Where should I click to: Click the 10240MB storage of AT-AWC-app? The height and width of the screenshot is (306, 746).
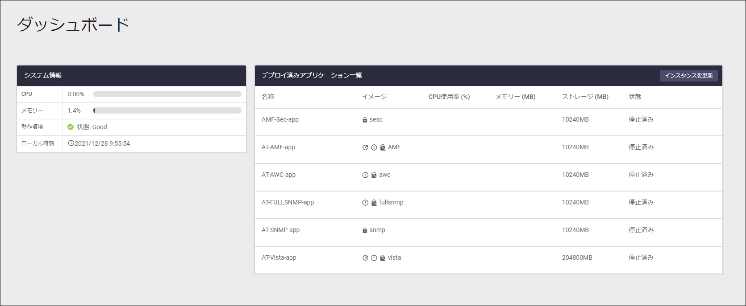coord(575,175)
